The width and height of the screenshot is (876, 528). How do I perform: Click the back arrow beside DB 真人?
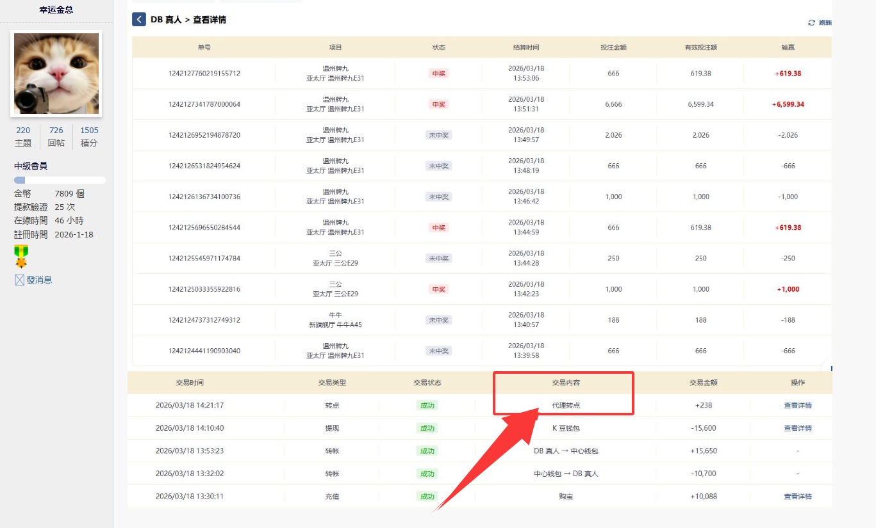pos(138,19)
